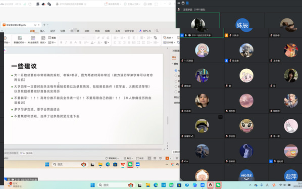Click Windows Start button on bottom taskbar
The image size is (302, 189).
point(92,185)
